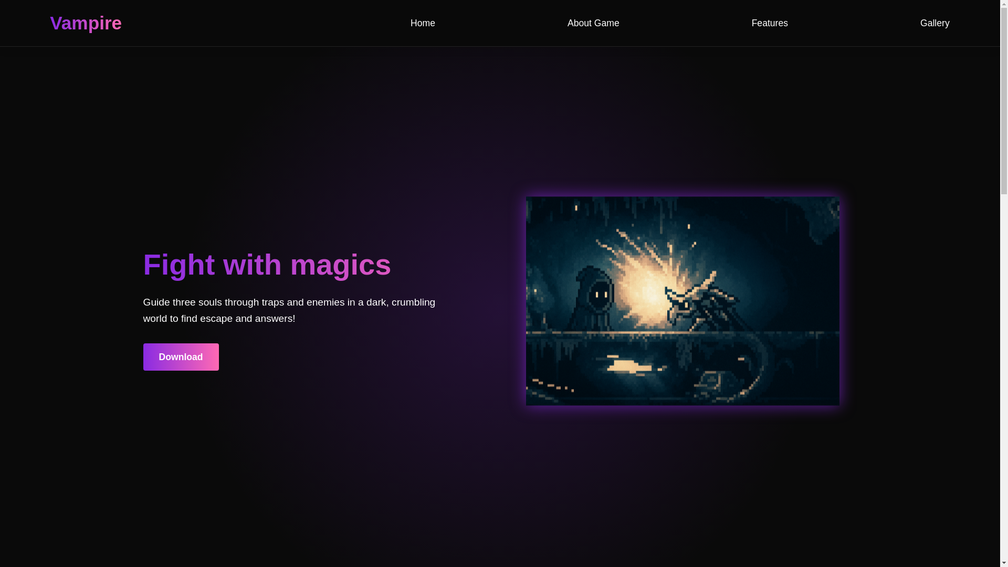Image resolution: width=1008 pixels, height=567 pixels.
Task: Click the 'Fight with magics' heading
Action: [267, 265]
